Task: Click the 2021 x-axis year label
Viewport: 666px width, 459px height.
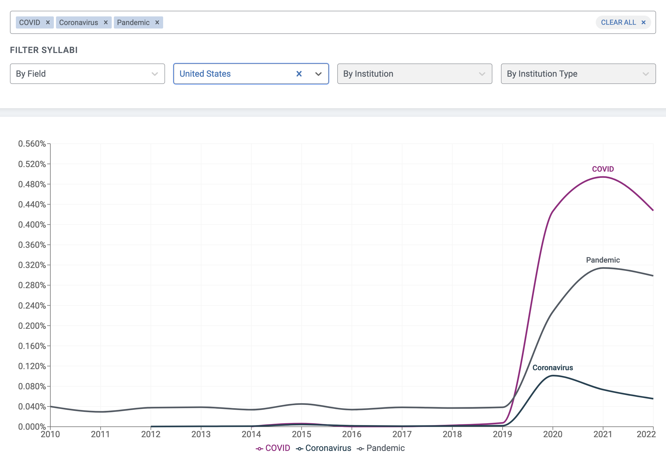Action: coord(603,434)
